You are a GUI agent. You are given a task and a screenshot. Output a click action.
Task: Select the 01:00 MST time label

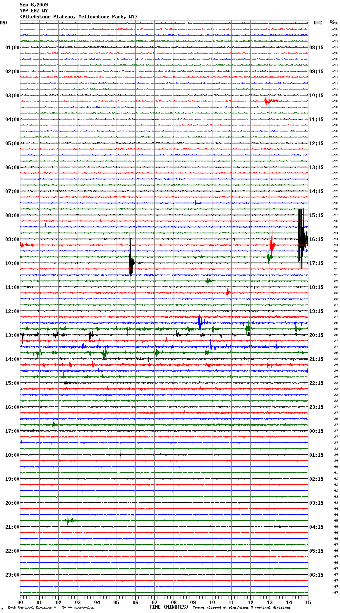[12, 48]
